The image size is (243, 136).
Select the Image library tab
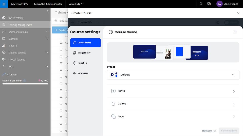(85, 53)
